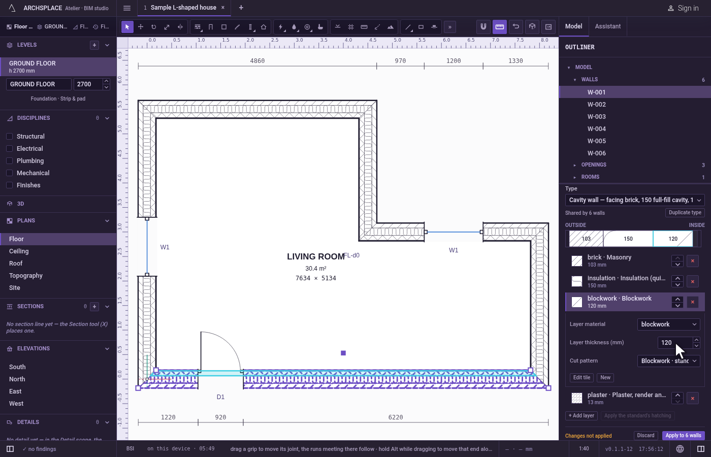The width and height of the screenshot is (711, 457).
Task: Switch to the Assistant tab
Action: [608, 26]
